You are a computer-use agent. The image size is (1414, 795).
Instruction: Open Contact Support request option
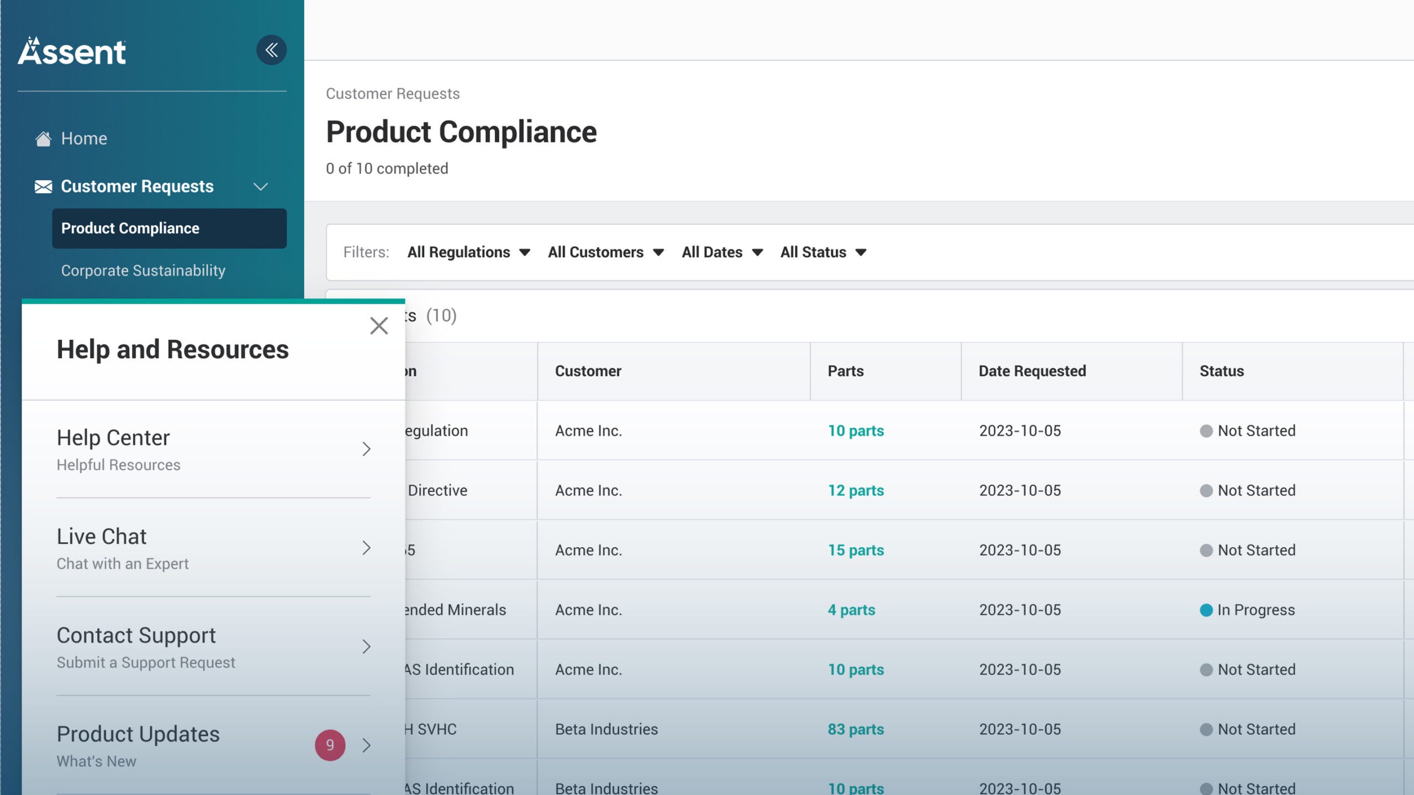(x=213, y=647)
